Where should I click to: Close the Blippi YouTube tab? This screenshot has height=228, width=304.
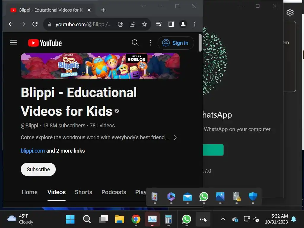[89, 10]
